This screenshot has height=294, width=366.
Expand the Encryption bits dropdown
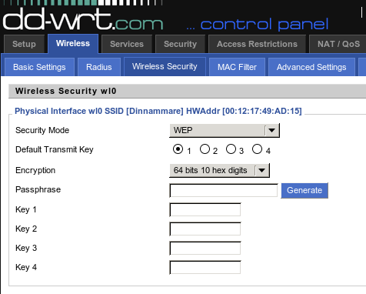tap(219, 170)
